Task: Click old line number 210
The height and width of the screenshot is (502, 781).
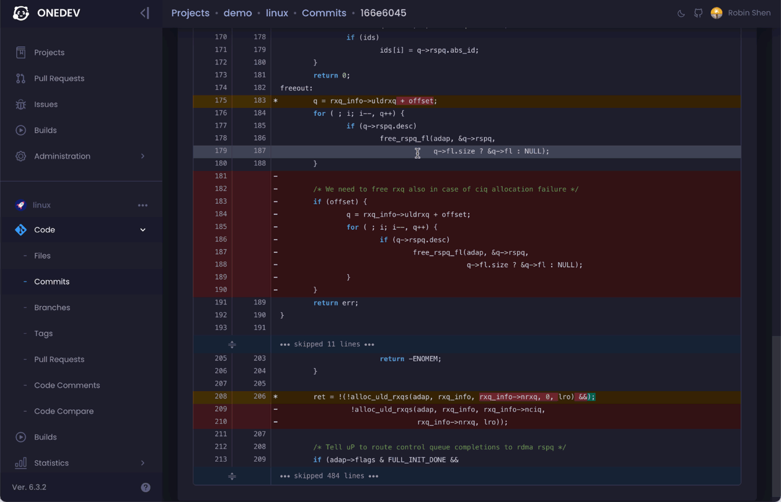Action: pos(221,421)
